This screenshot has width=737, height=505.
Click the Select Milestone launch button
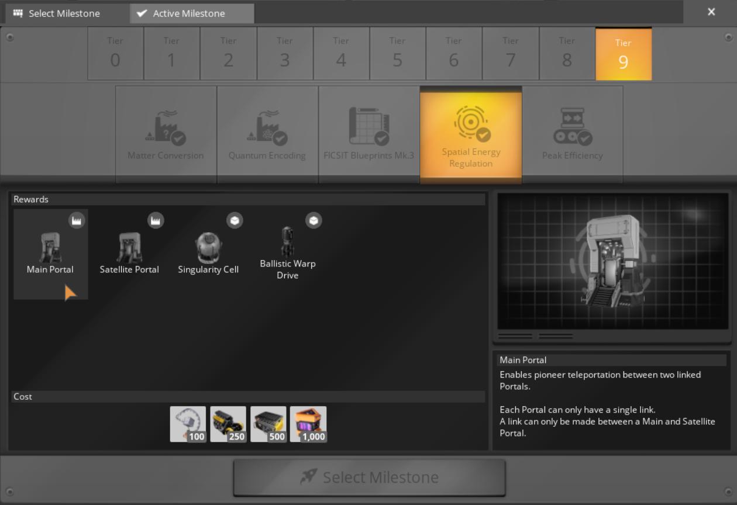369,477
